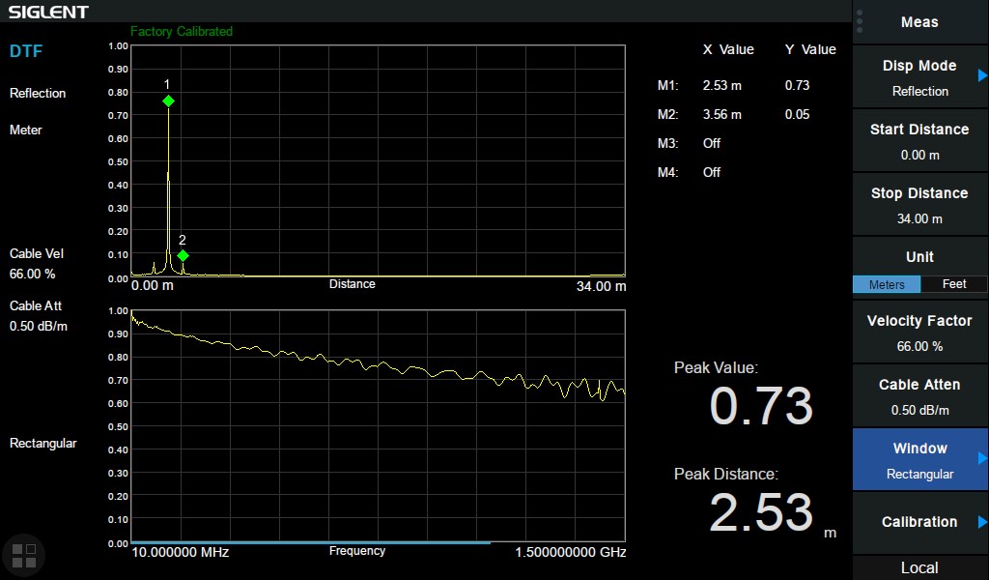
Task: Switch unit to Feet
Action: click(954, 284)
